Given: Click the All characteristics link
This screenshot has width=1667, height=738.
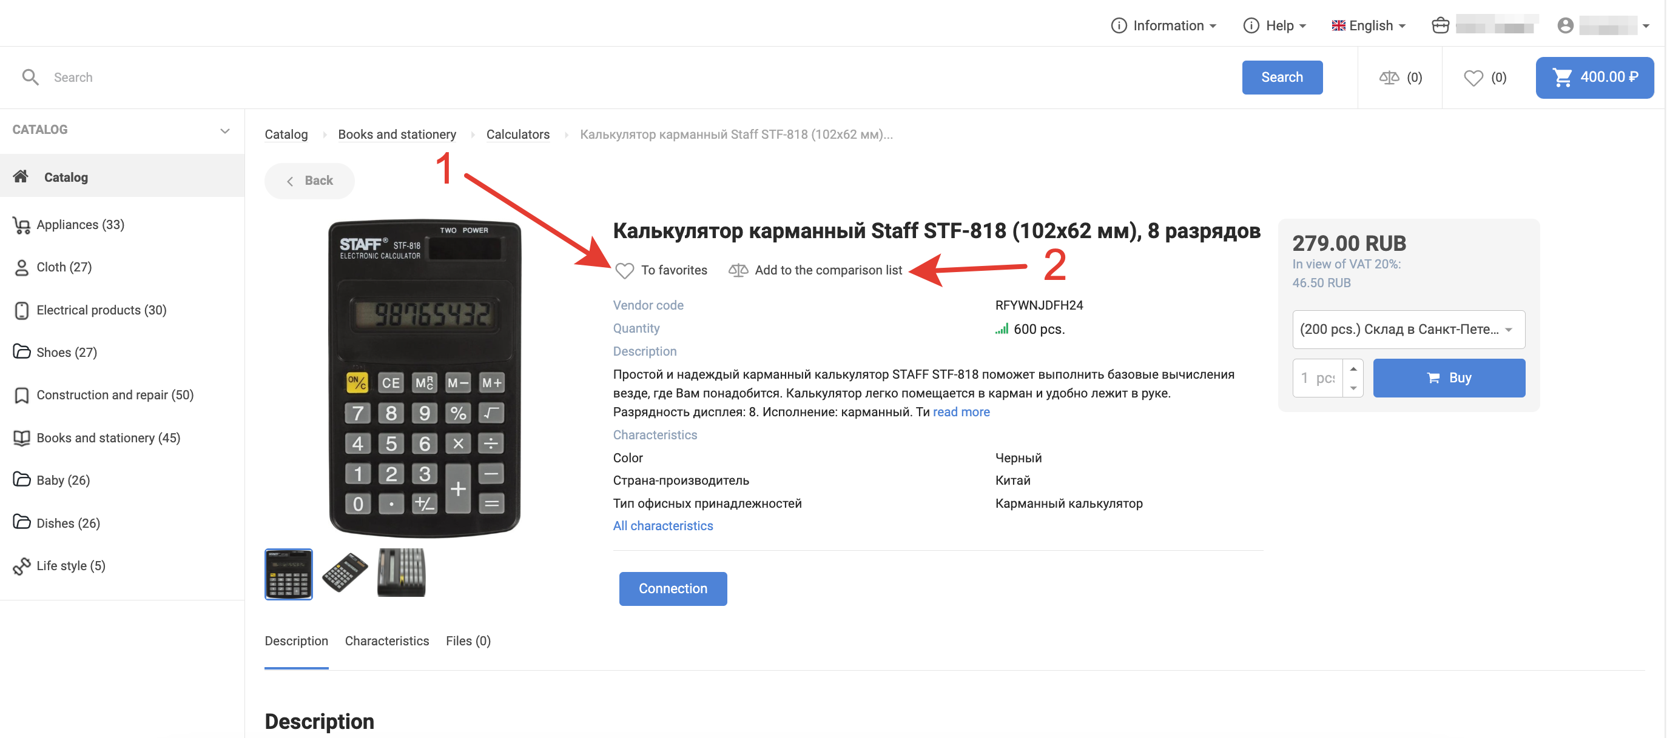Looking at the screenshot, I should [662, 525].
